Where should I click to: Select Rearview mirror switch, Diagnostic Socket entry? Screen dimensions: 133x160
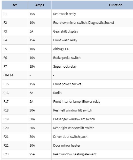pos(84,22)
